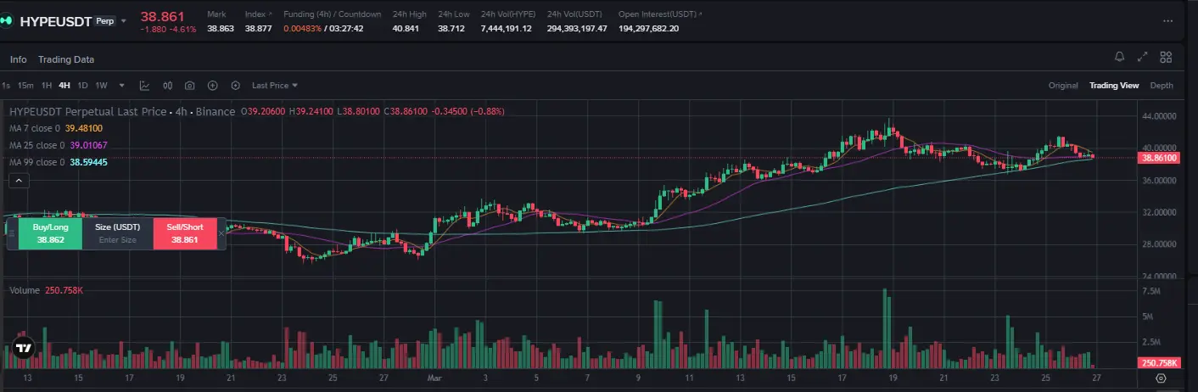
Task: Click the Perp badge next to HYPEUSDT
Action: (x=104, y=20)
